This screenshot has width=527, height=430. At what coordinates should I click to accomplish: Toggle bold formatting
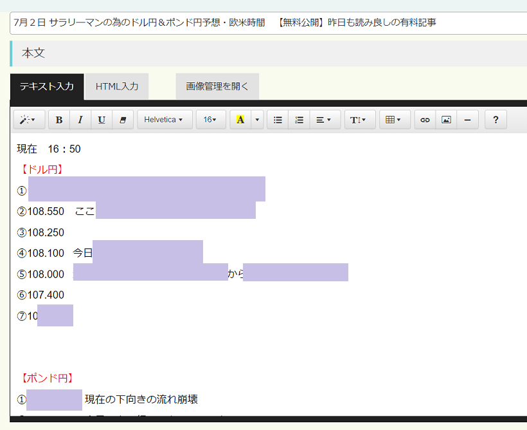tap(59, 120)
